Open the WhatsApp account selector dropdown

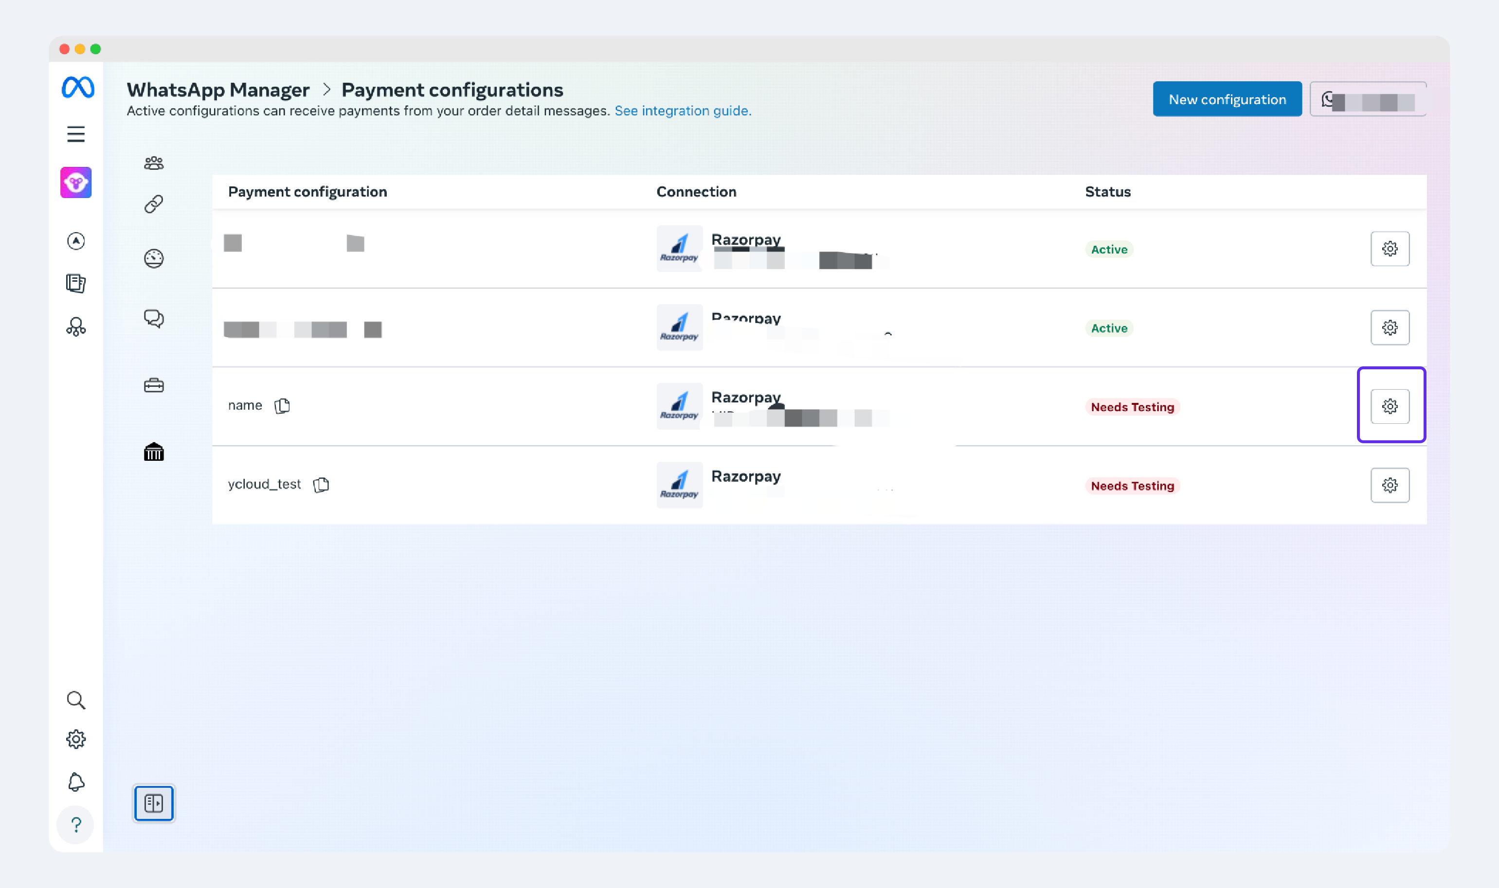coord(1368,99)
